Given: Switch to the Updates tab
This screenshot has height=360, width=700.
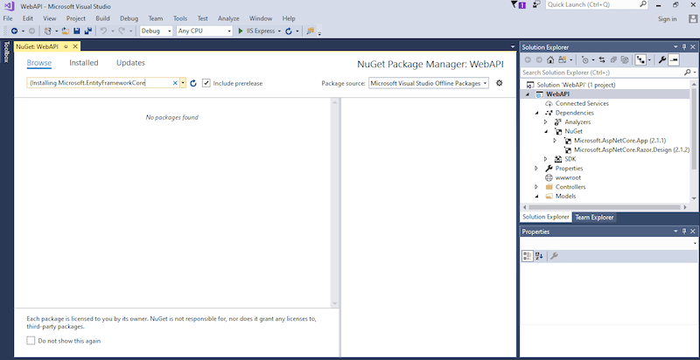Looking at the screenshot, I should [x=130, y=63].
